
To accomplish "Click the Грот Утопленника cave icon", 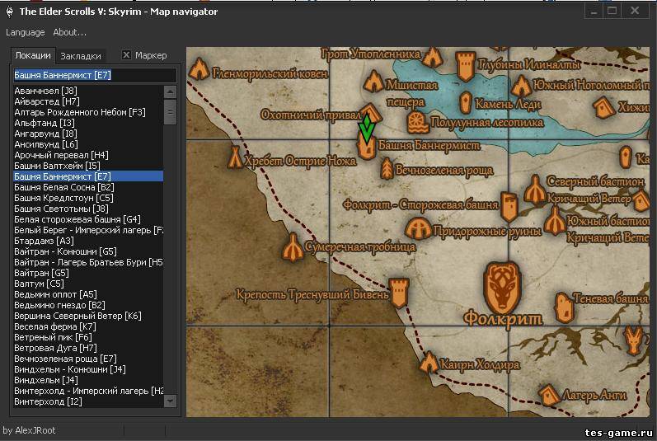I will pos(433,57).
